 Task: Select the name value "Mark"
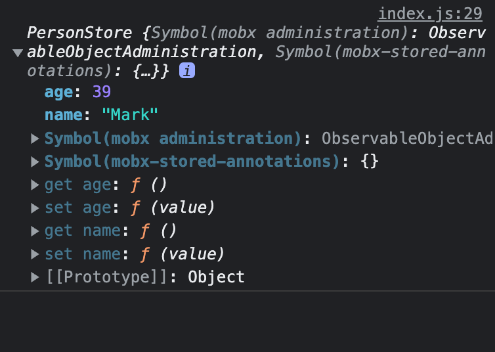point(130,115)
